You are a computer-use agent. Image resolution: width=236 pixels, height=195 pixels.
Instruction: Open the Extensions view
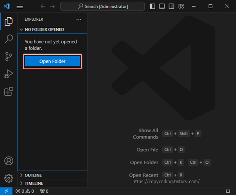(x=9, y=91)
